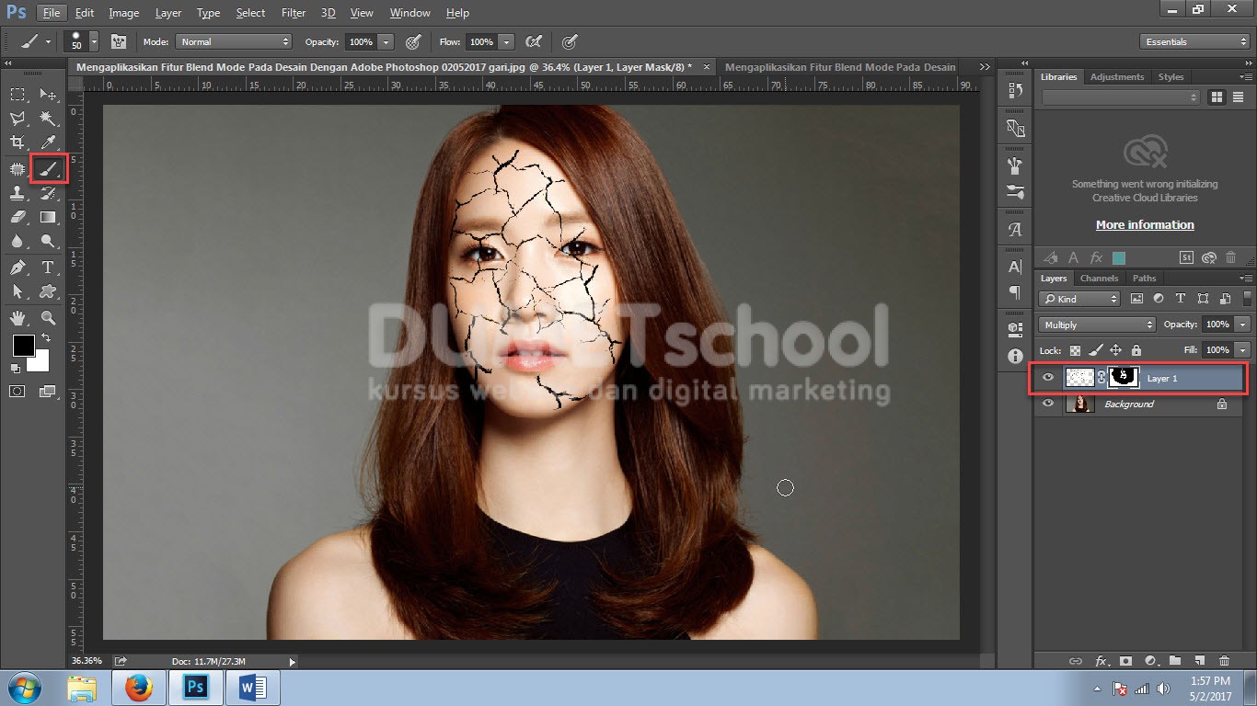1257x706 pixels.
Task: Toggle lock all for layer
Action: point(1136,350)
